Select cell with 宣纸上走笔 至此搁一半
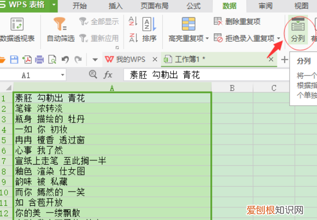Image resolution: width=317 pixels, height=220 pixels. tap(112, 161)
